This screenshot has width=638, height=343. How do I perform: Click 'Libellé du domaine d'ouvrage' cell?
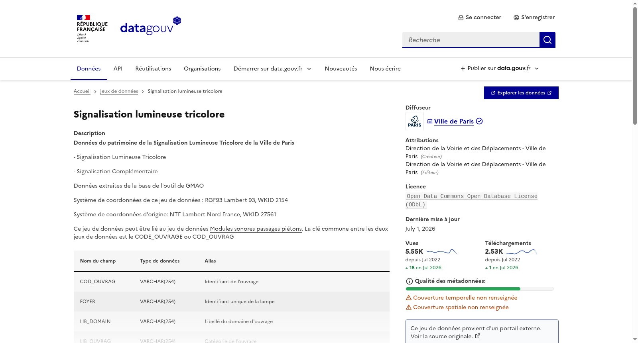point(238,321)
